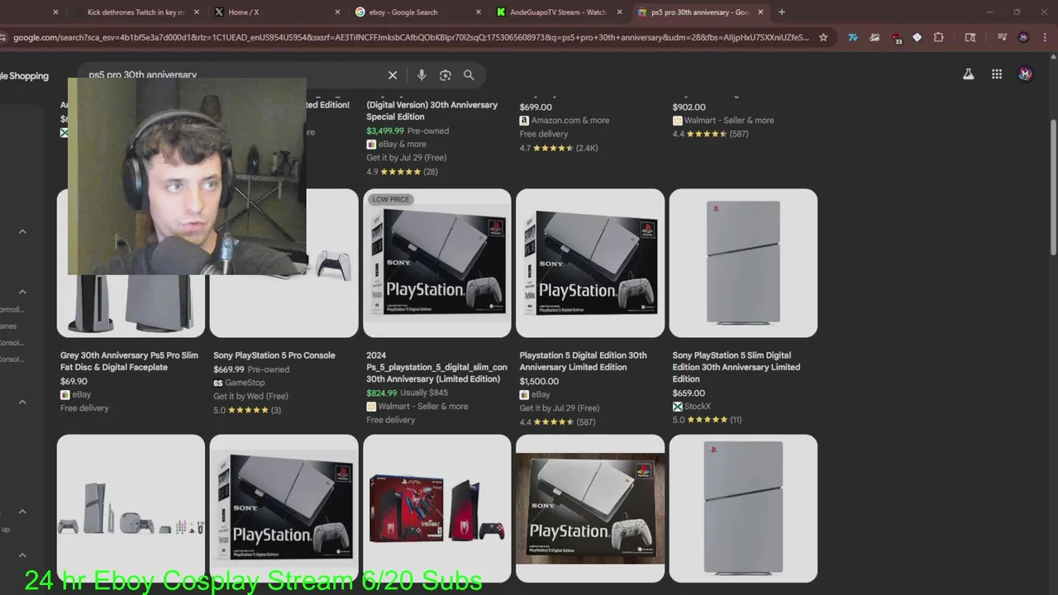Click the red Spider-Man PS5 bundle image
Viewport: 1058px width, 595px height.
click(437, 508)
